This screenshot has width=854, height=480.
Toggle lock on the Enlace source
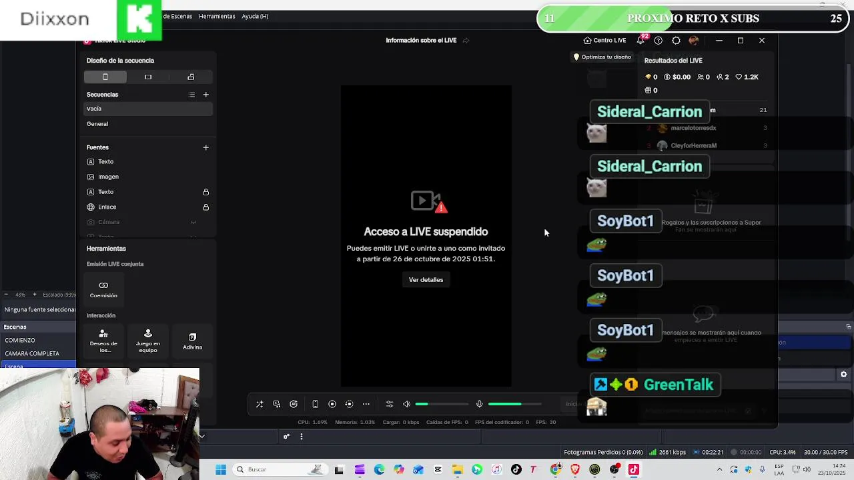pos(205,207)
